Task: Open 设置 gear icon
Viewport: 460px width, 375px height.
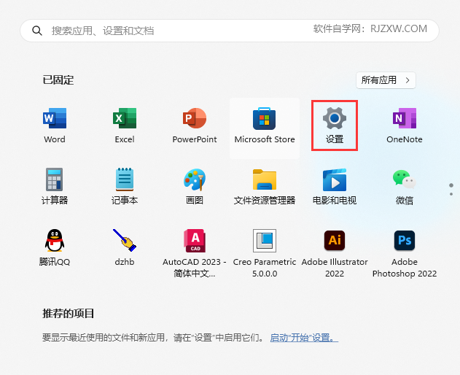Action: coord(335,125)
